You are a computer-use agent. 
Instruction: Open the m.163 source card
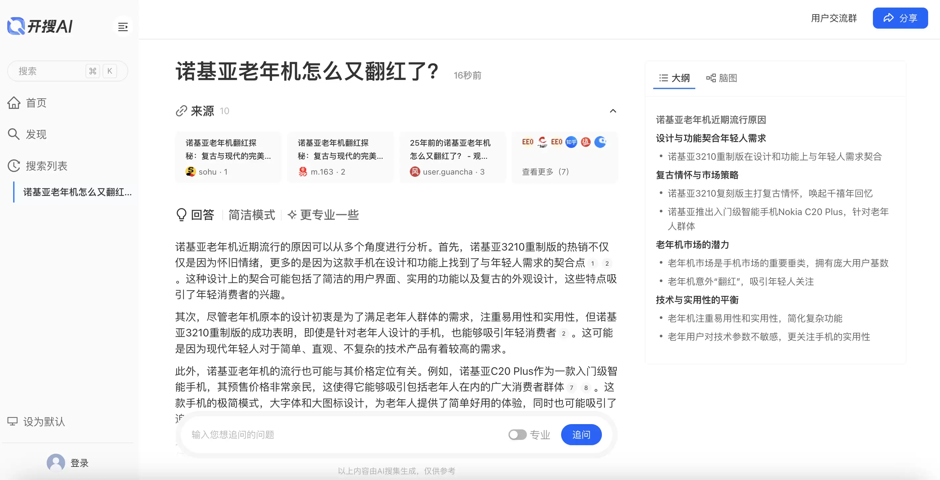point(340,157)
